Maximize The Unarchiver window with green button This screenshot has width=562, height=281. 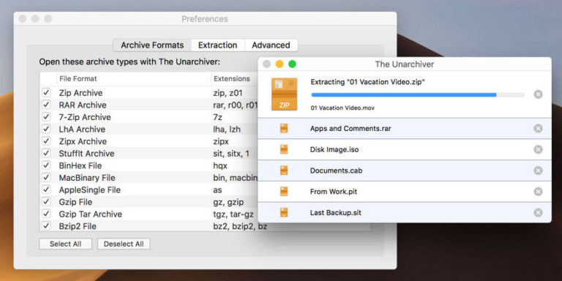pos(292,64)
